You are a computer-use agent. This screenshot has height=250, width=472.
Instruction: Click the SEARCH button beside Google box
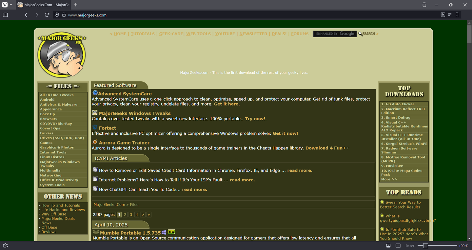point(366,34)
